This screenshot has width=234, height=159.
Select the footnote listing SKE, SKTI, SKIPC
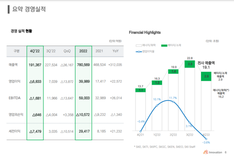pos(165,147)
